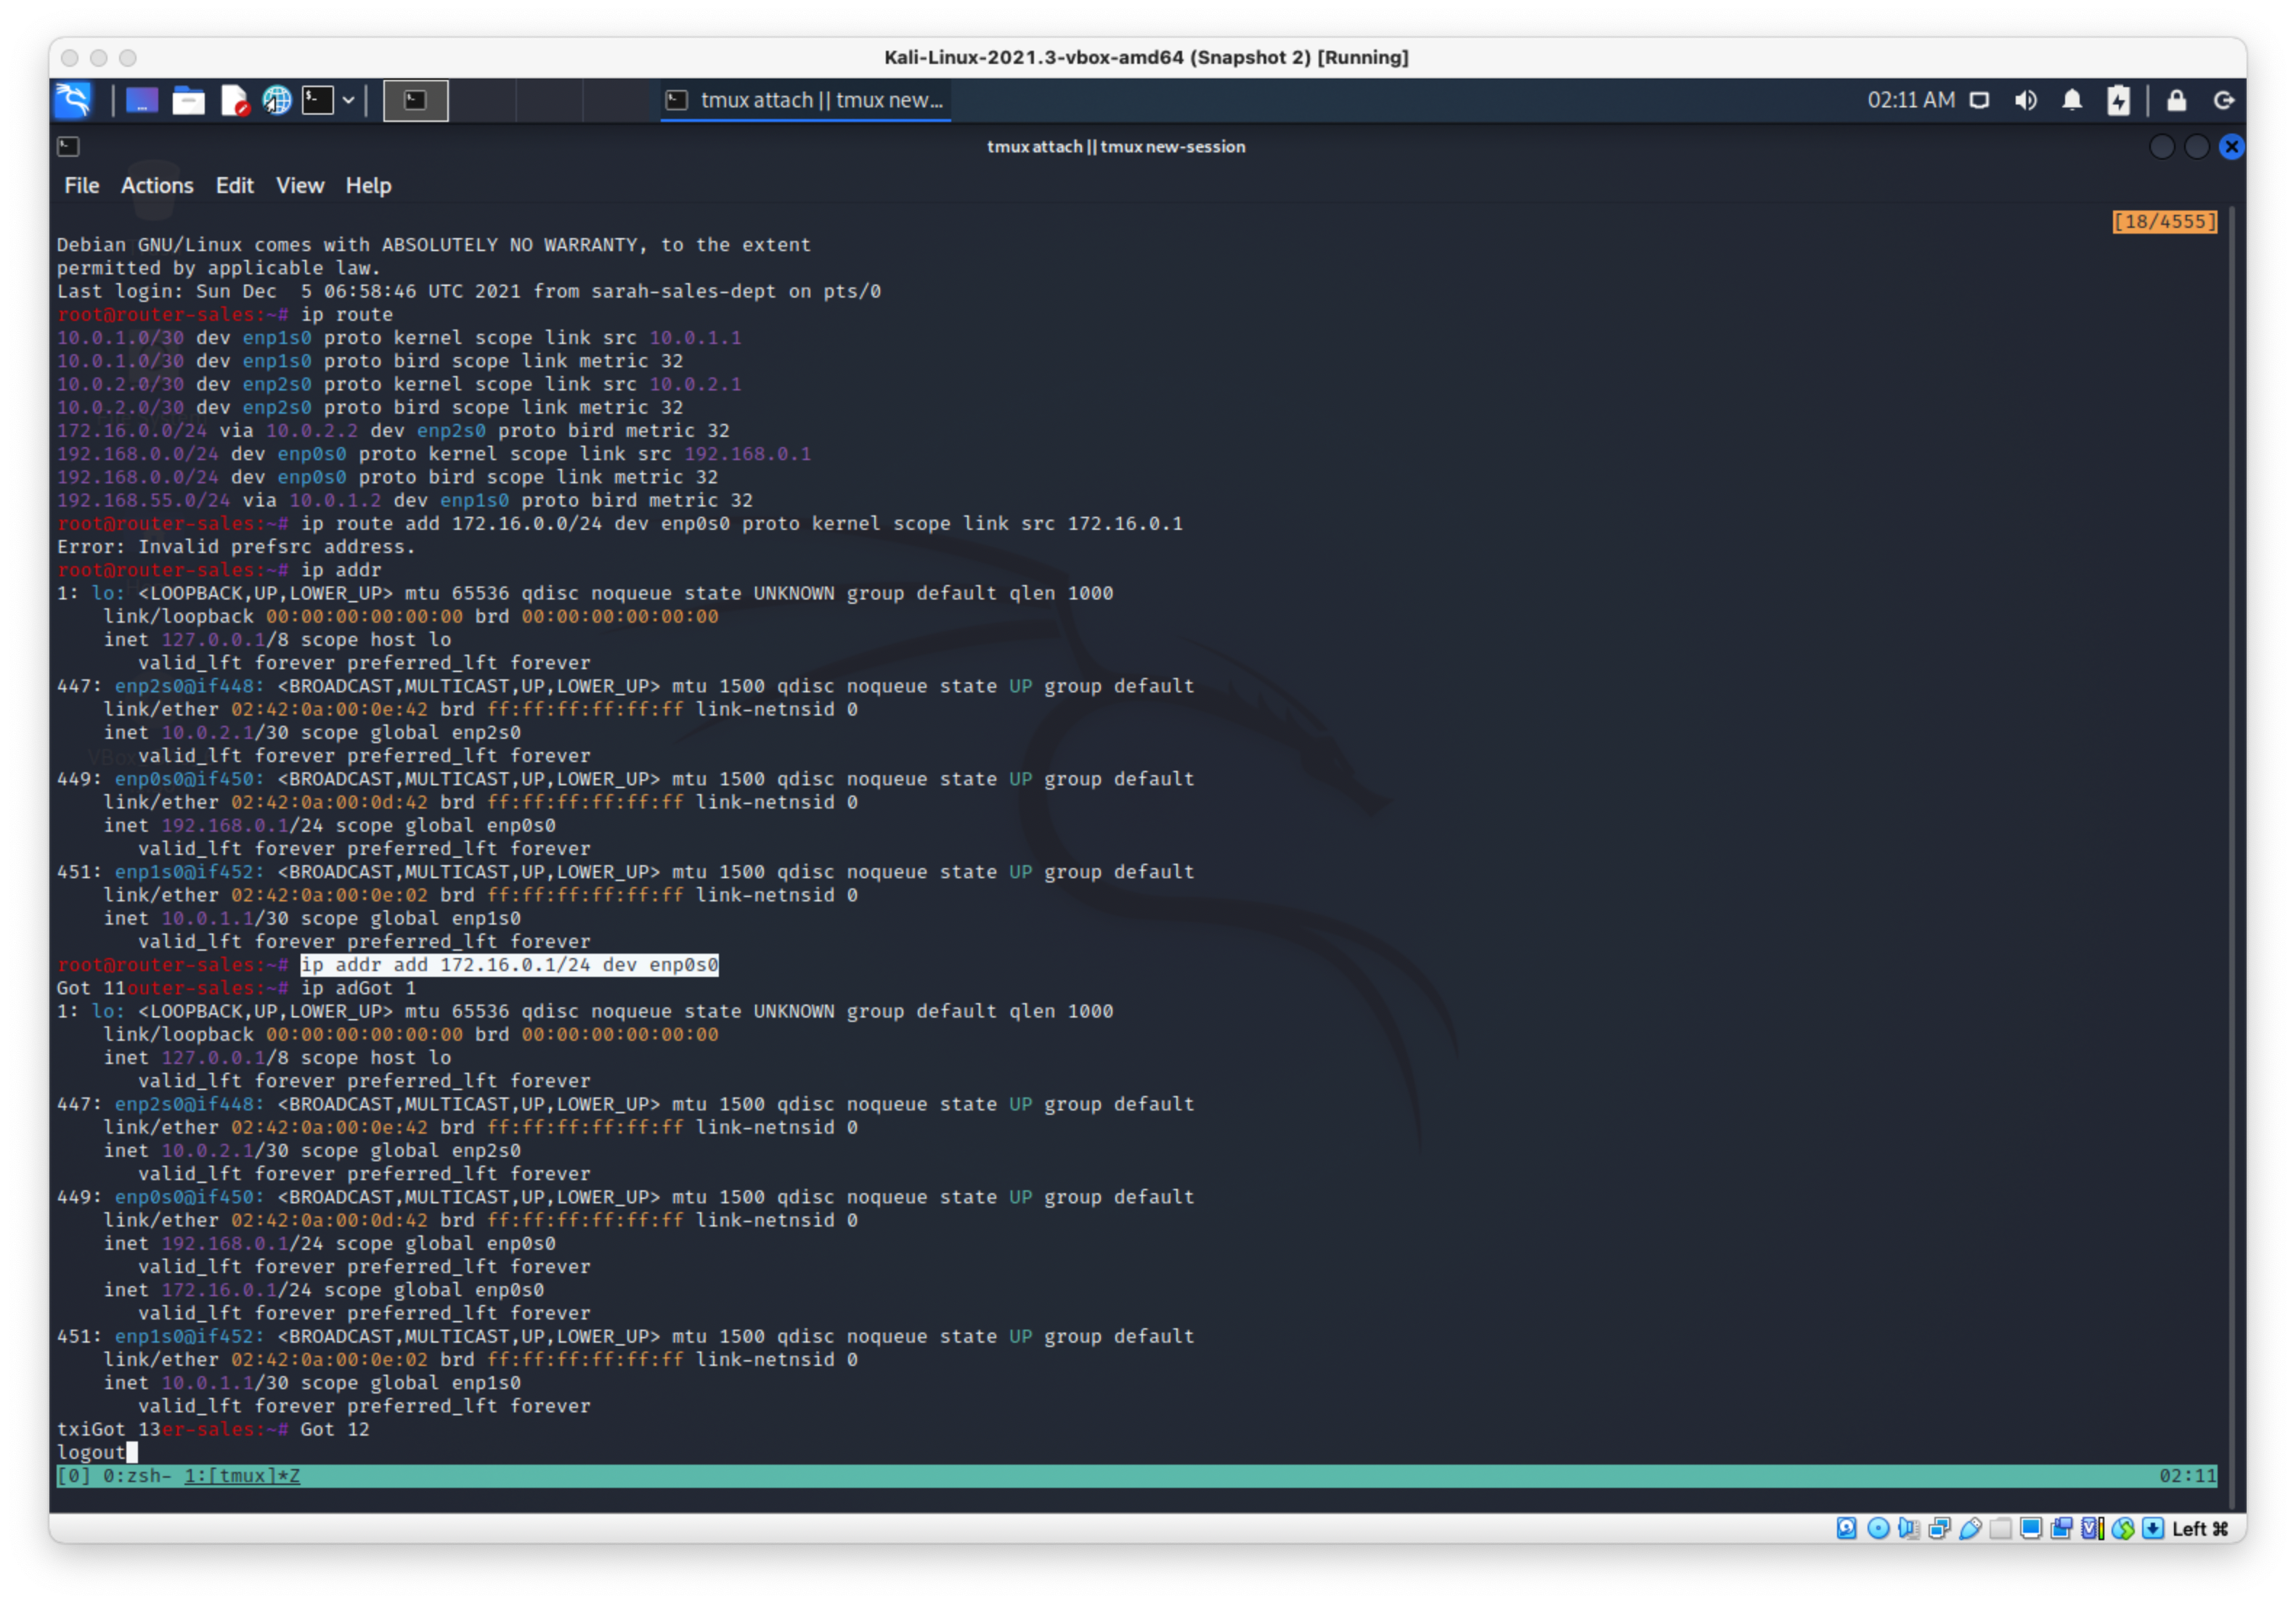
Task: Switch to the active first workspace
Action: tap(416, 100)
